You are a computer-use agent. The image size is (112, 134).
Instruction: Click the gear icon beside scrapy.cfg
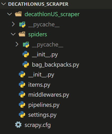[18, 125]
